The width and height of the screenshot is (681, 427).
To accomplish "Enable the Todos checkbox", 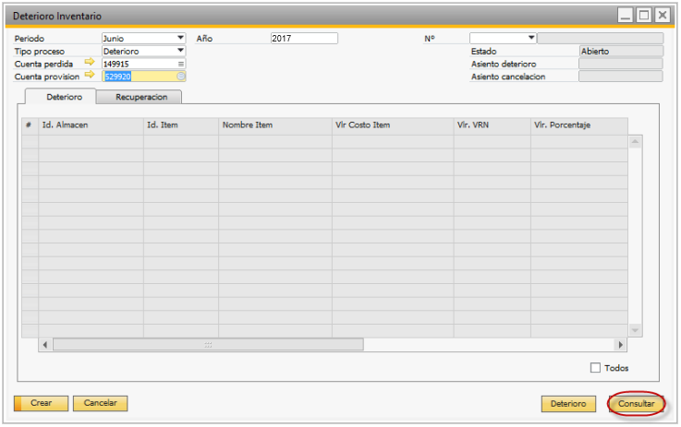I will pos(595,368).
